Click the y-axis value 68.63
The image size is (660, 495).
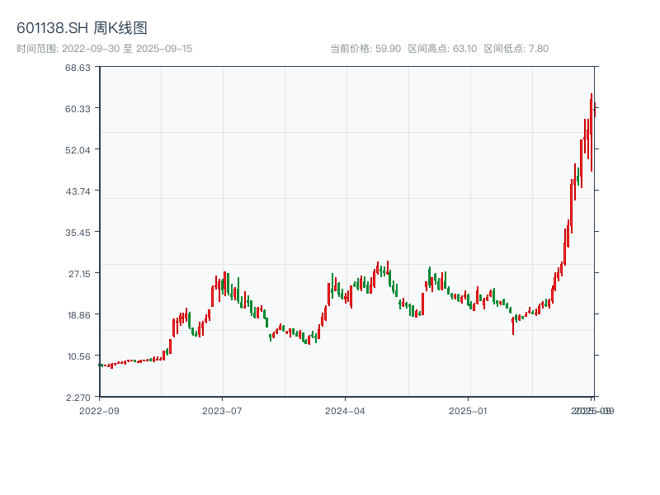78,68
